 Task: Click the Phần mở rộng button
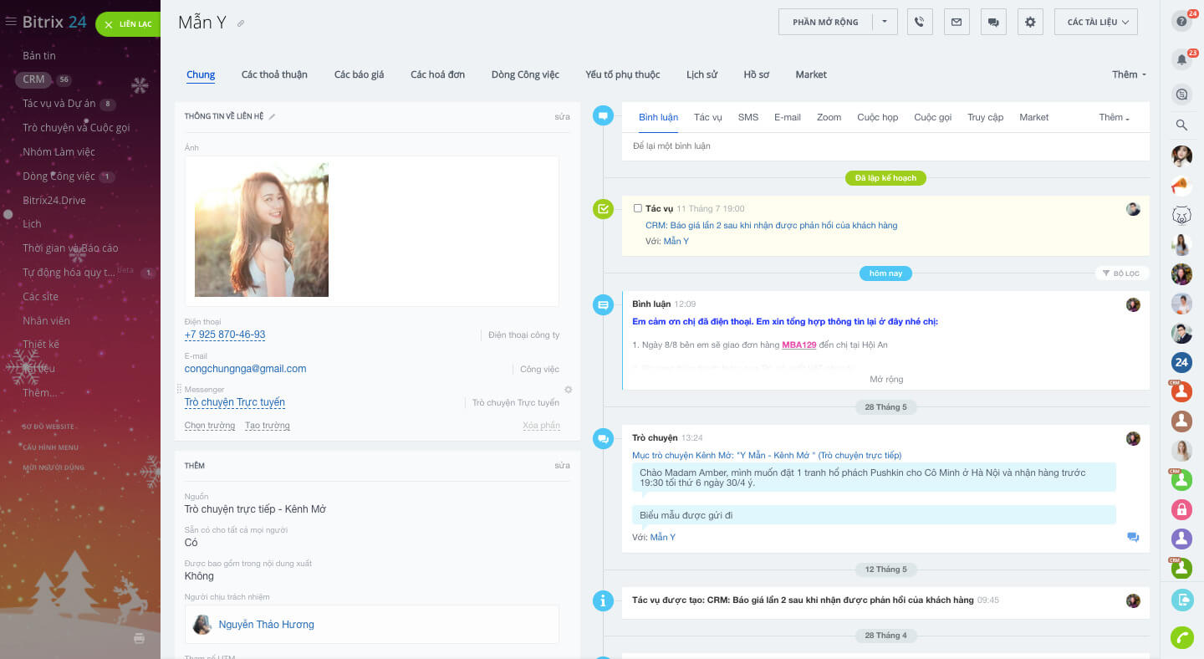(825, 22)
